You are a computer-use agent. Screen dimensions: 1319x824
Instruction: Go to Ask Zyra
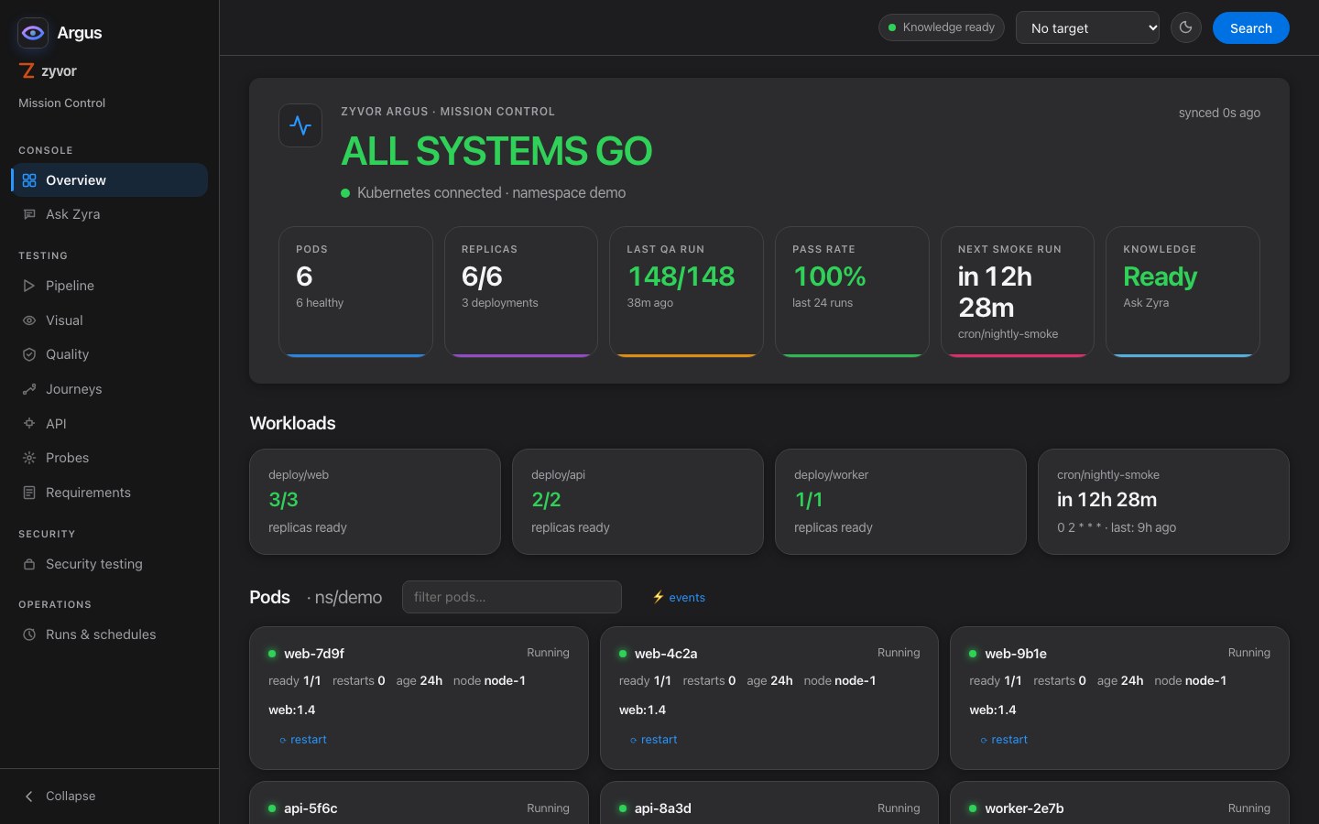click(110, 214)
